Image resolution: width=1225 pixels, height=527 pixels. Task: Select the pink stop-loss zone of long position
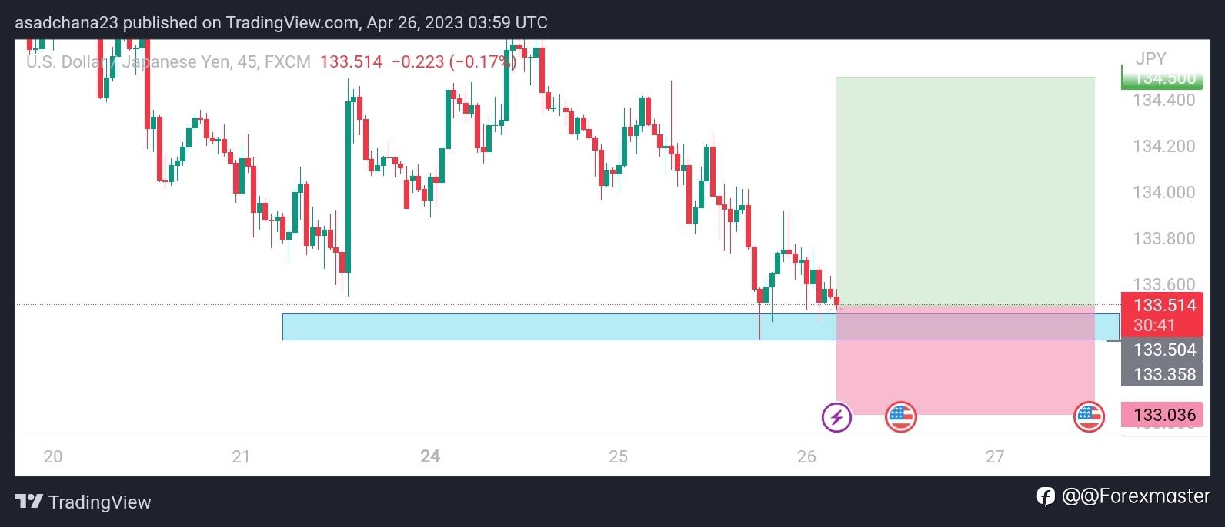[965, 376]
